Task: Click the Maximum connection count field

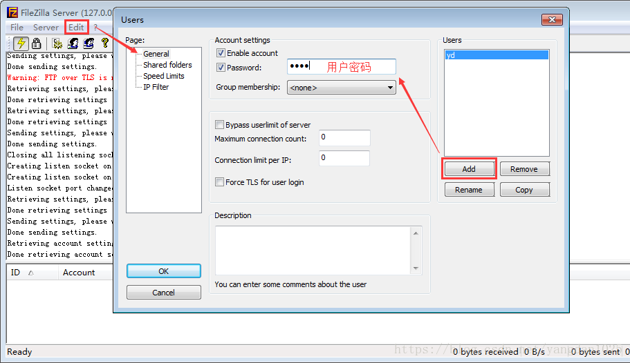Action: (x=344, y=137)
